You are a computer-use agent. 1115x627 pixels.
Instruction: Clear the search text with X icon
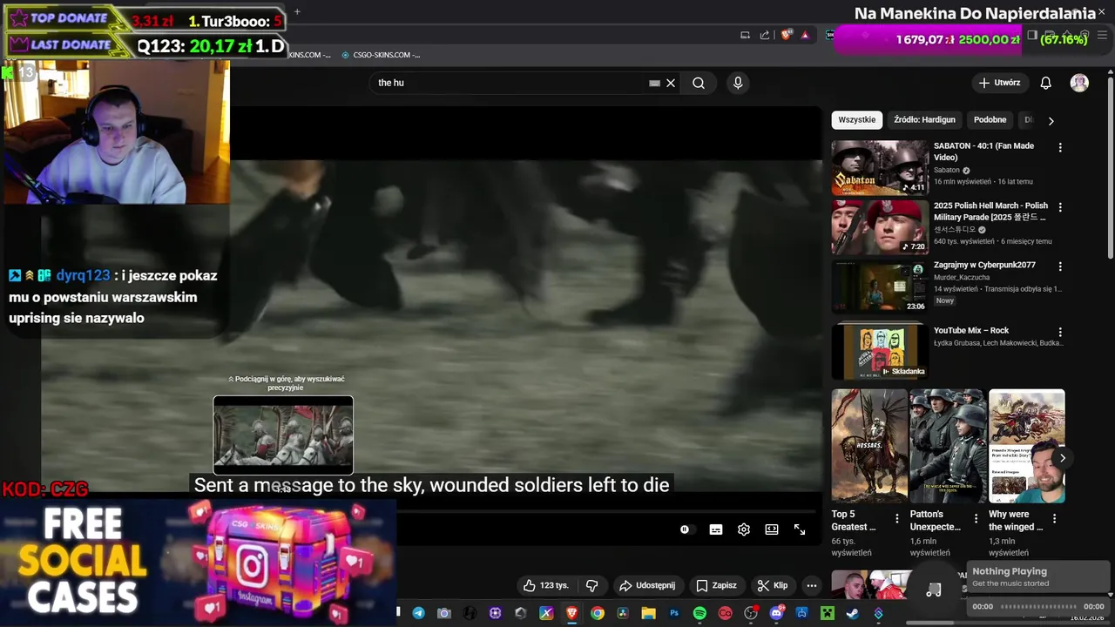pyautogui.click(x=671, y=83)
